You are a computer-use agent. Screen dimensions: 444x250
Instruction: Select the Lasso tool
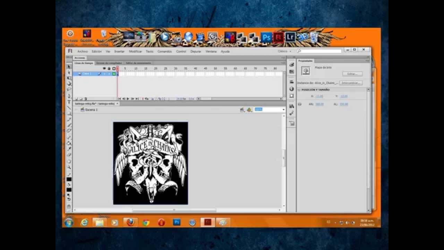coord(69,89)
